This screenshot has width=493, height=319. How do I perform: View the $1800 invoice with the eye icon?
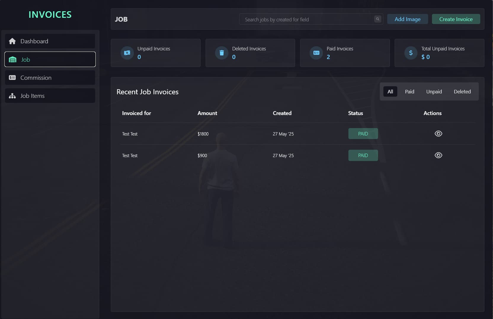[438, 133]
